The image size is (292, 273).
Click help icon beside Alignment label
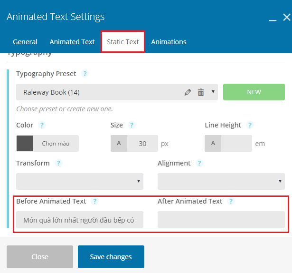[199, 163]
